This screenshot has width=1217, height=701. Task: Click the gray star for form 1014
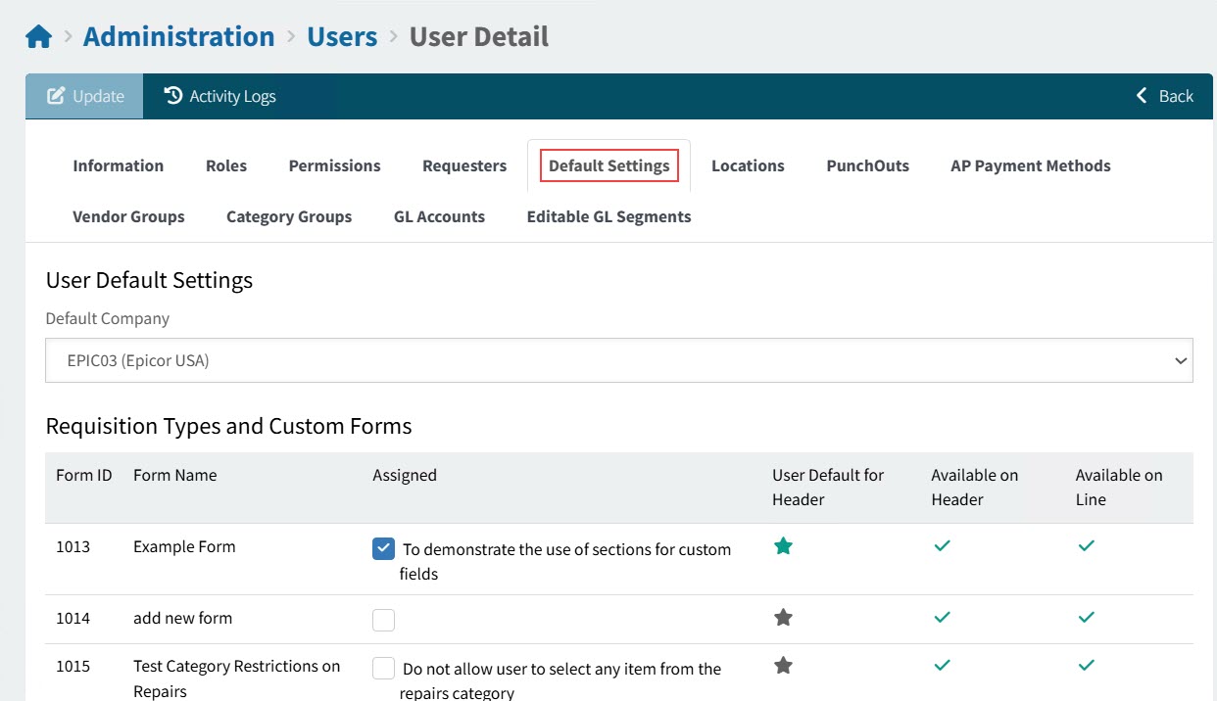[x=783, y=618]
